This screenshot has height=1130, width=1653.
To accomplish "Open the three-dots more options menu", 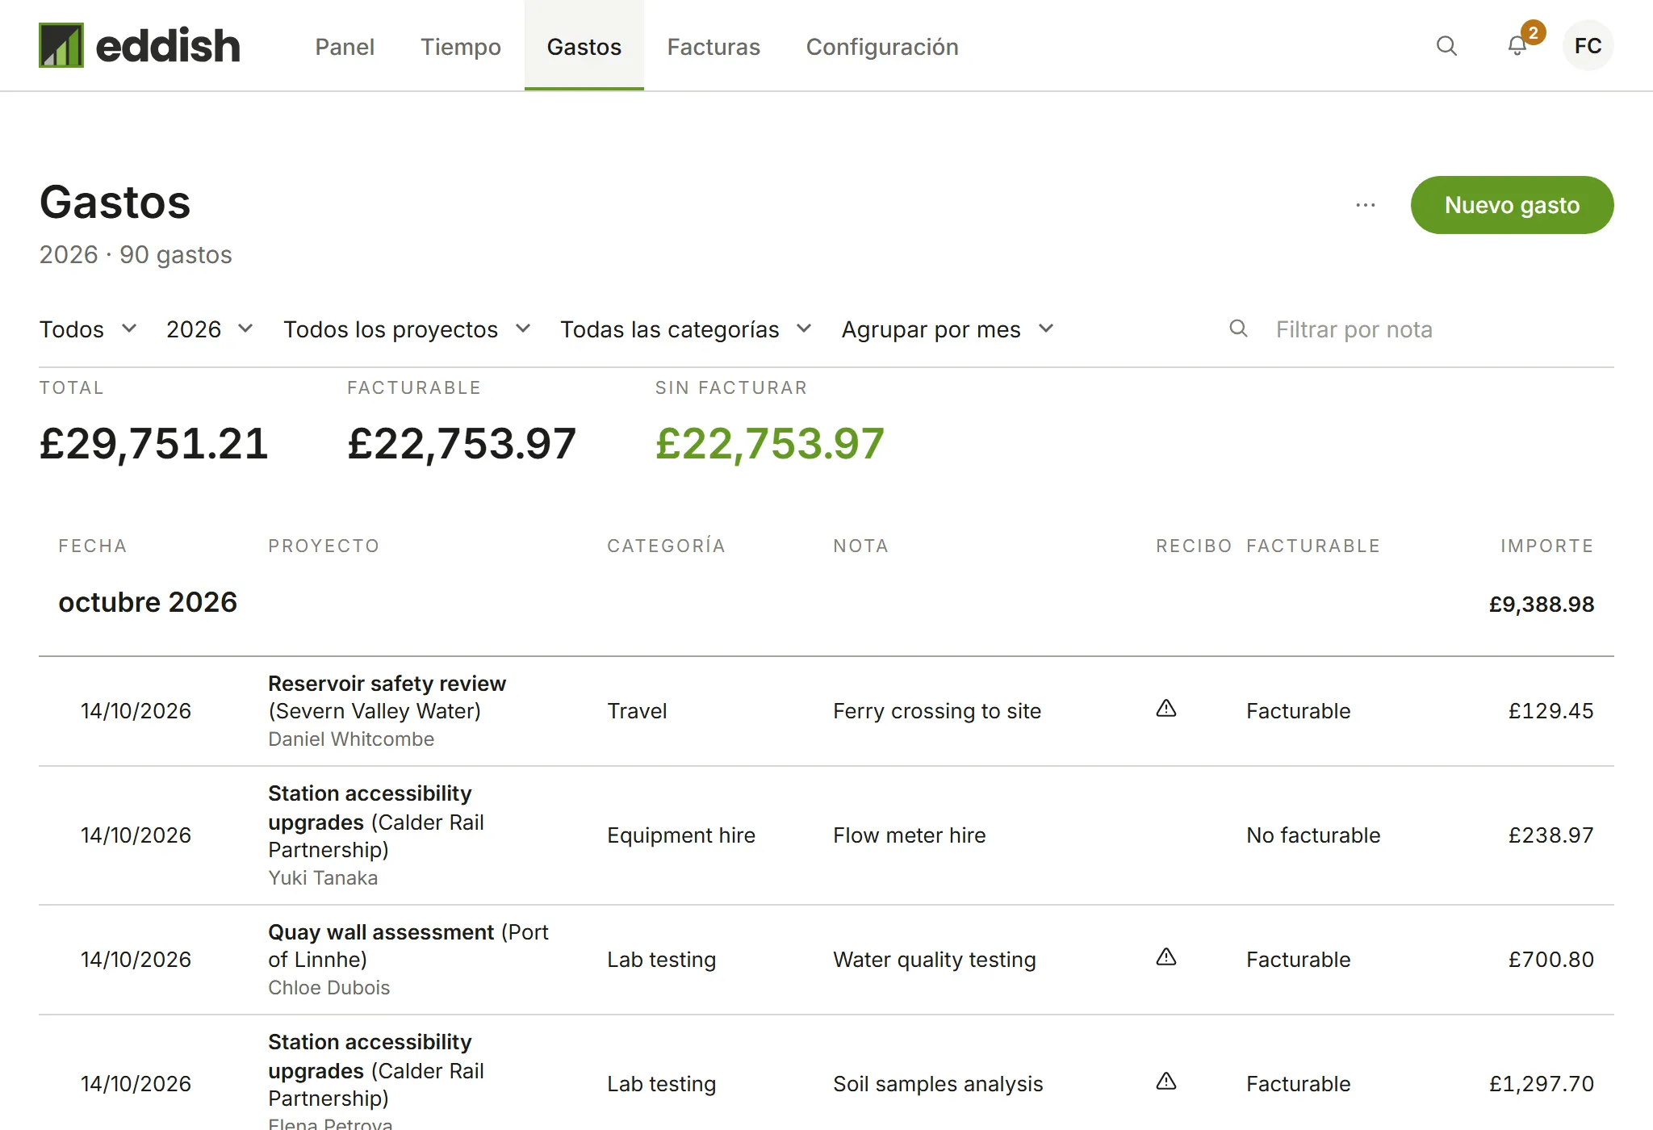I will click(x=1366, y=205).
